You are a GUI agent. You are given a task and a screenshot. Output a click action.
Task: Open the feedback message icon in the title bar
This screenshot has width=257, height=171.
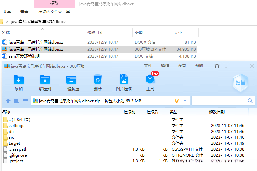226,66
